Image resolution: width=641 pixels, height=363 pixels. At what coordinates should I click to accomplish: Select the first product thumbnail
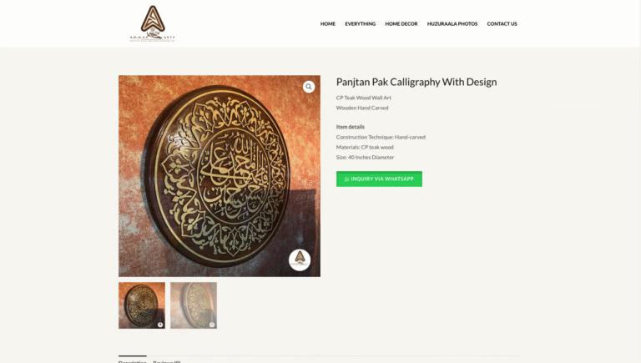(142, 305)
